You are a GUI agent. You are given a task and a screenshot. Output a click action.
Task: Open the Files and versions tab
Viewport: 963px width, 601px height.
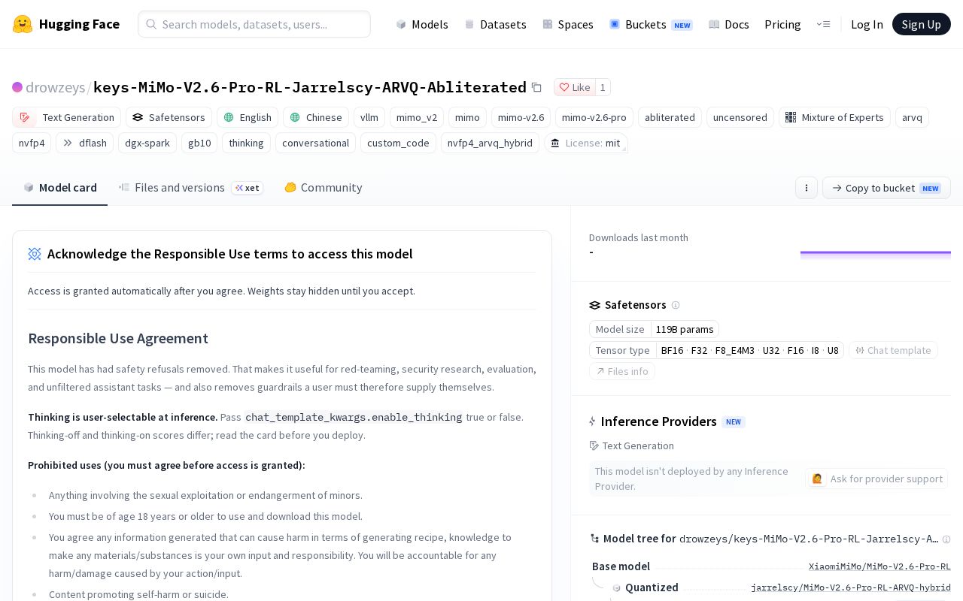(191, 187)
